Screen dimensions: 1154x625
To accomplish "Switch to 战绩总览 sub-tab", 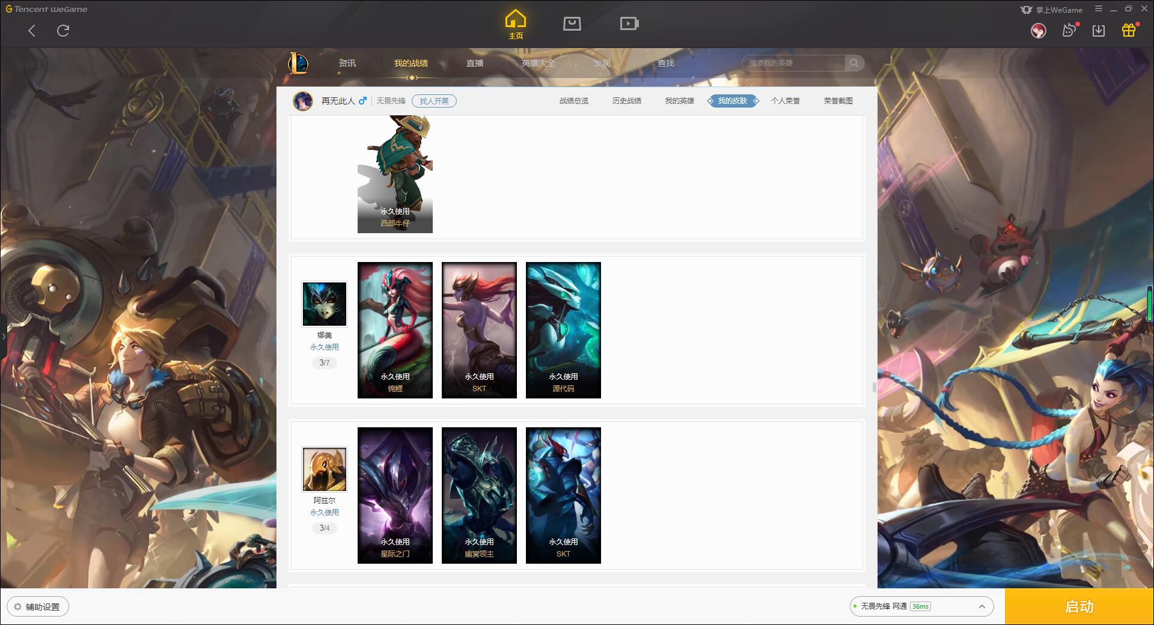I will (574, 101).
